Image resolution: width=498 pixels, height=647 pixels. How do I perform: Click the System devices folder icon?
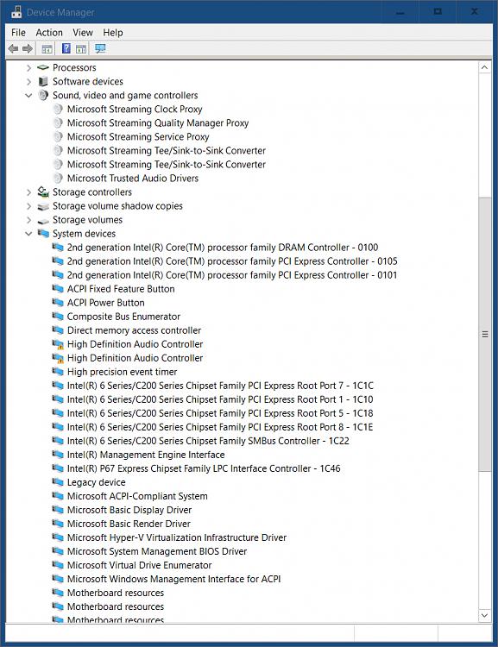click(x=43, y=234)
